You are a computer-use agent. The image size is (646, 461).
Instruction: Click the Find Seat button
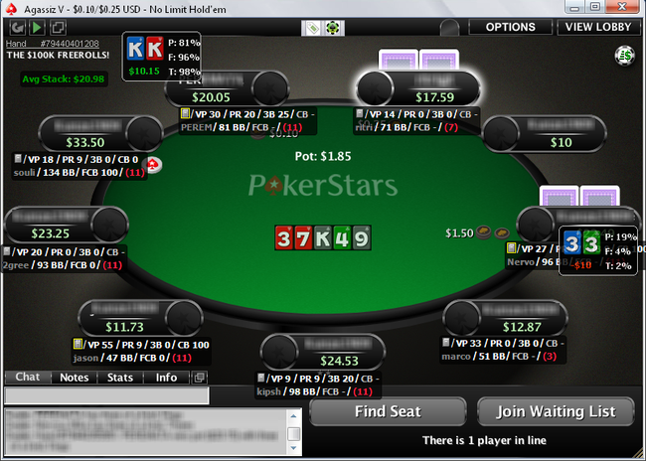388,411
